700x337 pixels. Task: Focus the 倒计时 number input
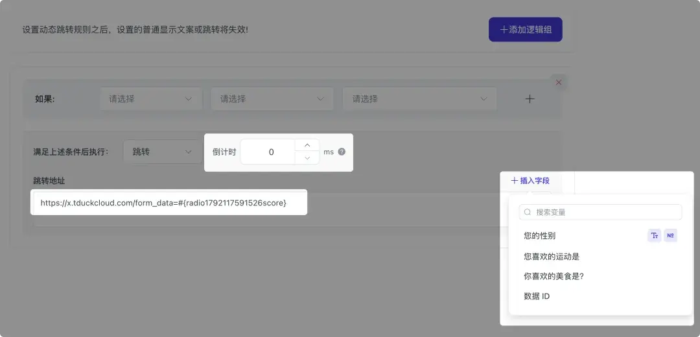268,152
